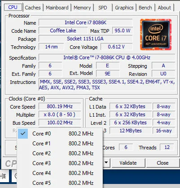Click the Level 2 associativity 4-way
This screenshot has width=180, height=188.
pos(163,122)
